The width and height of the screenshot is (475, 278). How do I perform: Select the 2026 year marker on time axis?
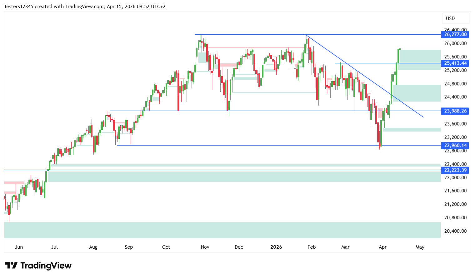[276, 247]
